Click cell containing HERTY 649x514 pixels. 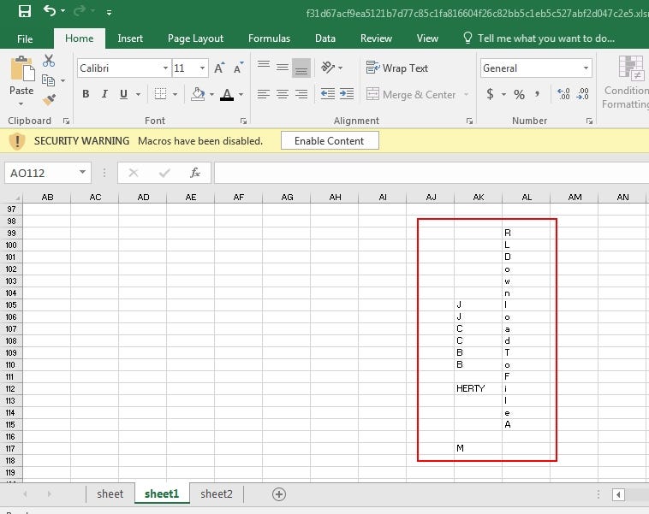(x=478, y=388)
